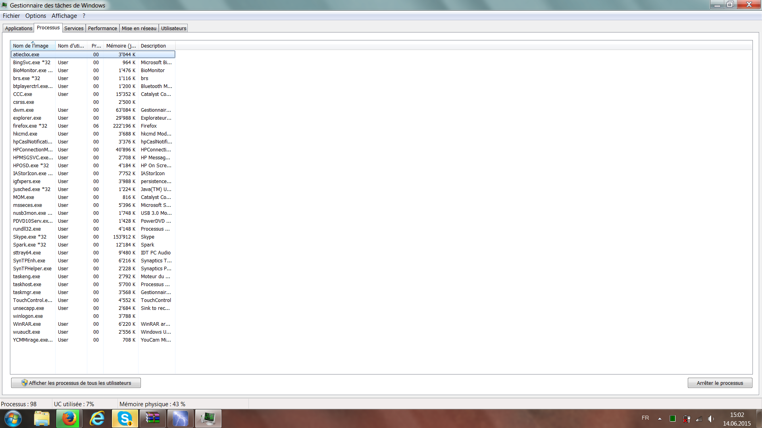
Task: Open network signal tray icon
Action: tap(699, 418)
